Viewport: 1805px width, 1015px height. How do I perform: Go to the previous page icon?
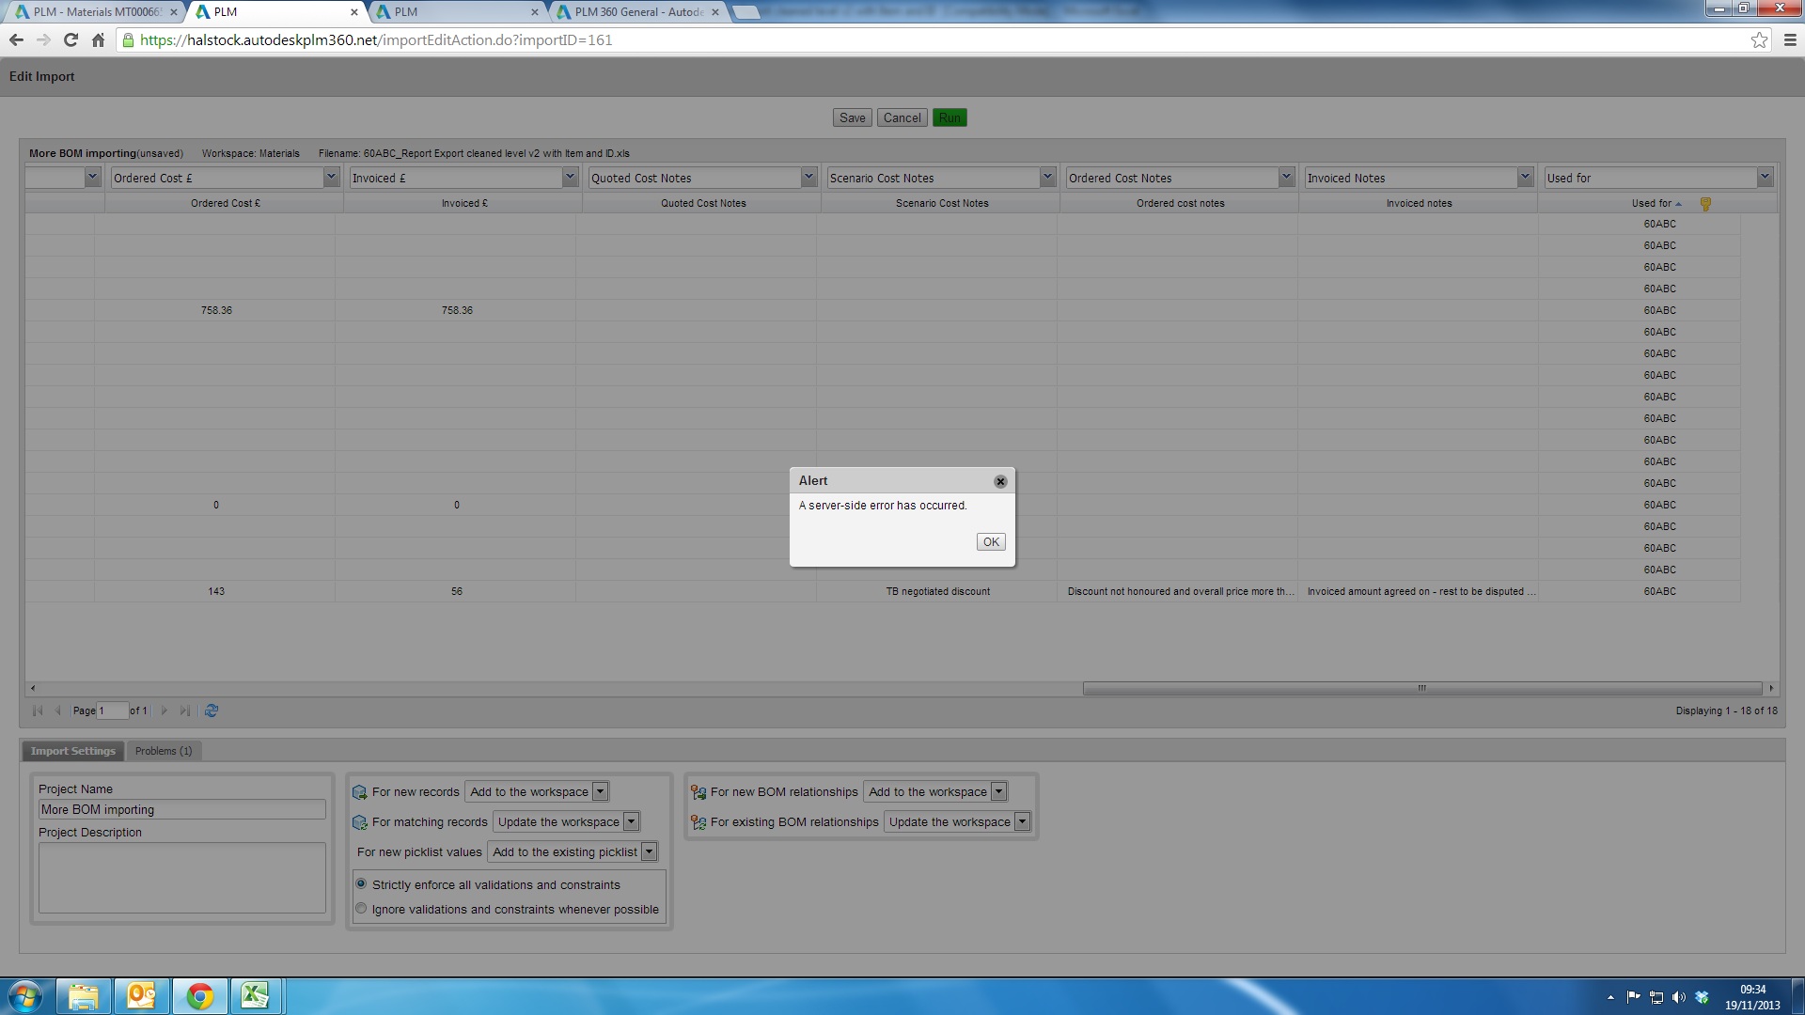point(58,711)
